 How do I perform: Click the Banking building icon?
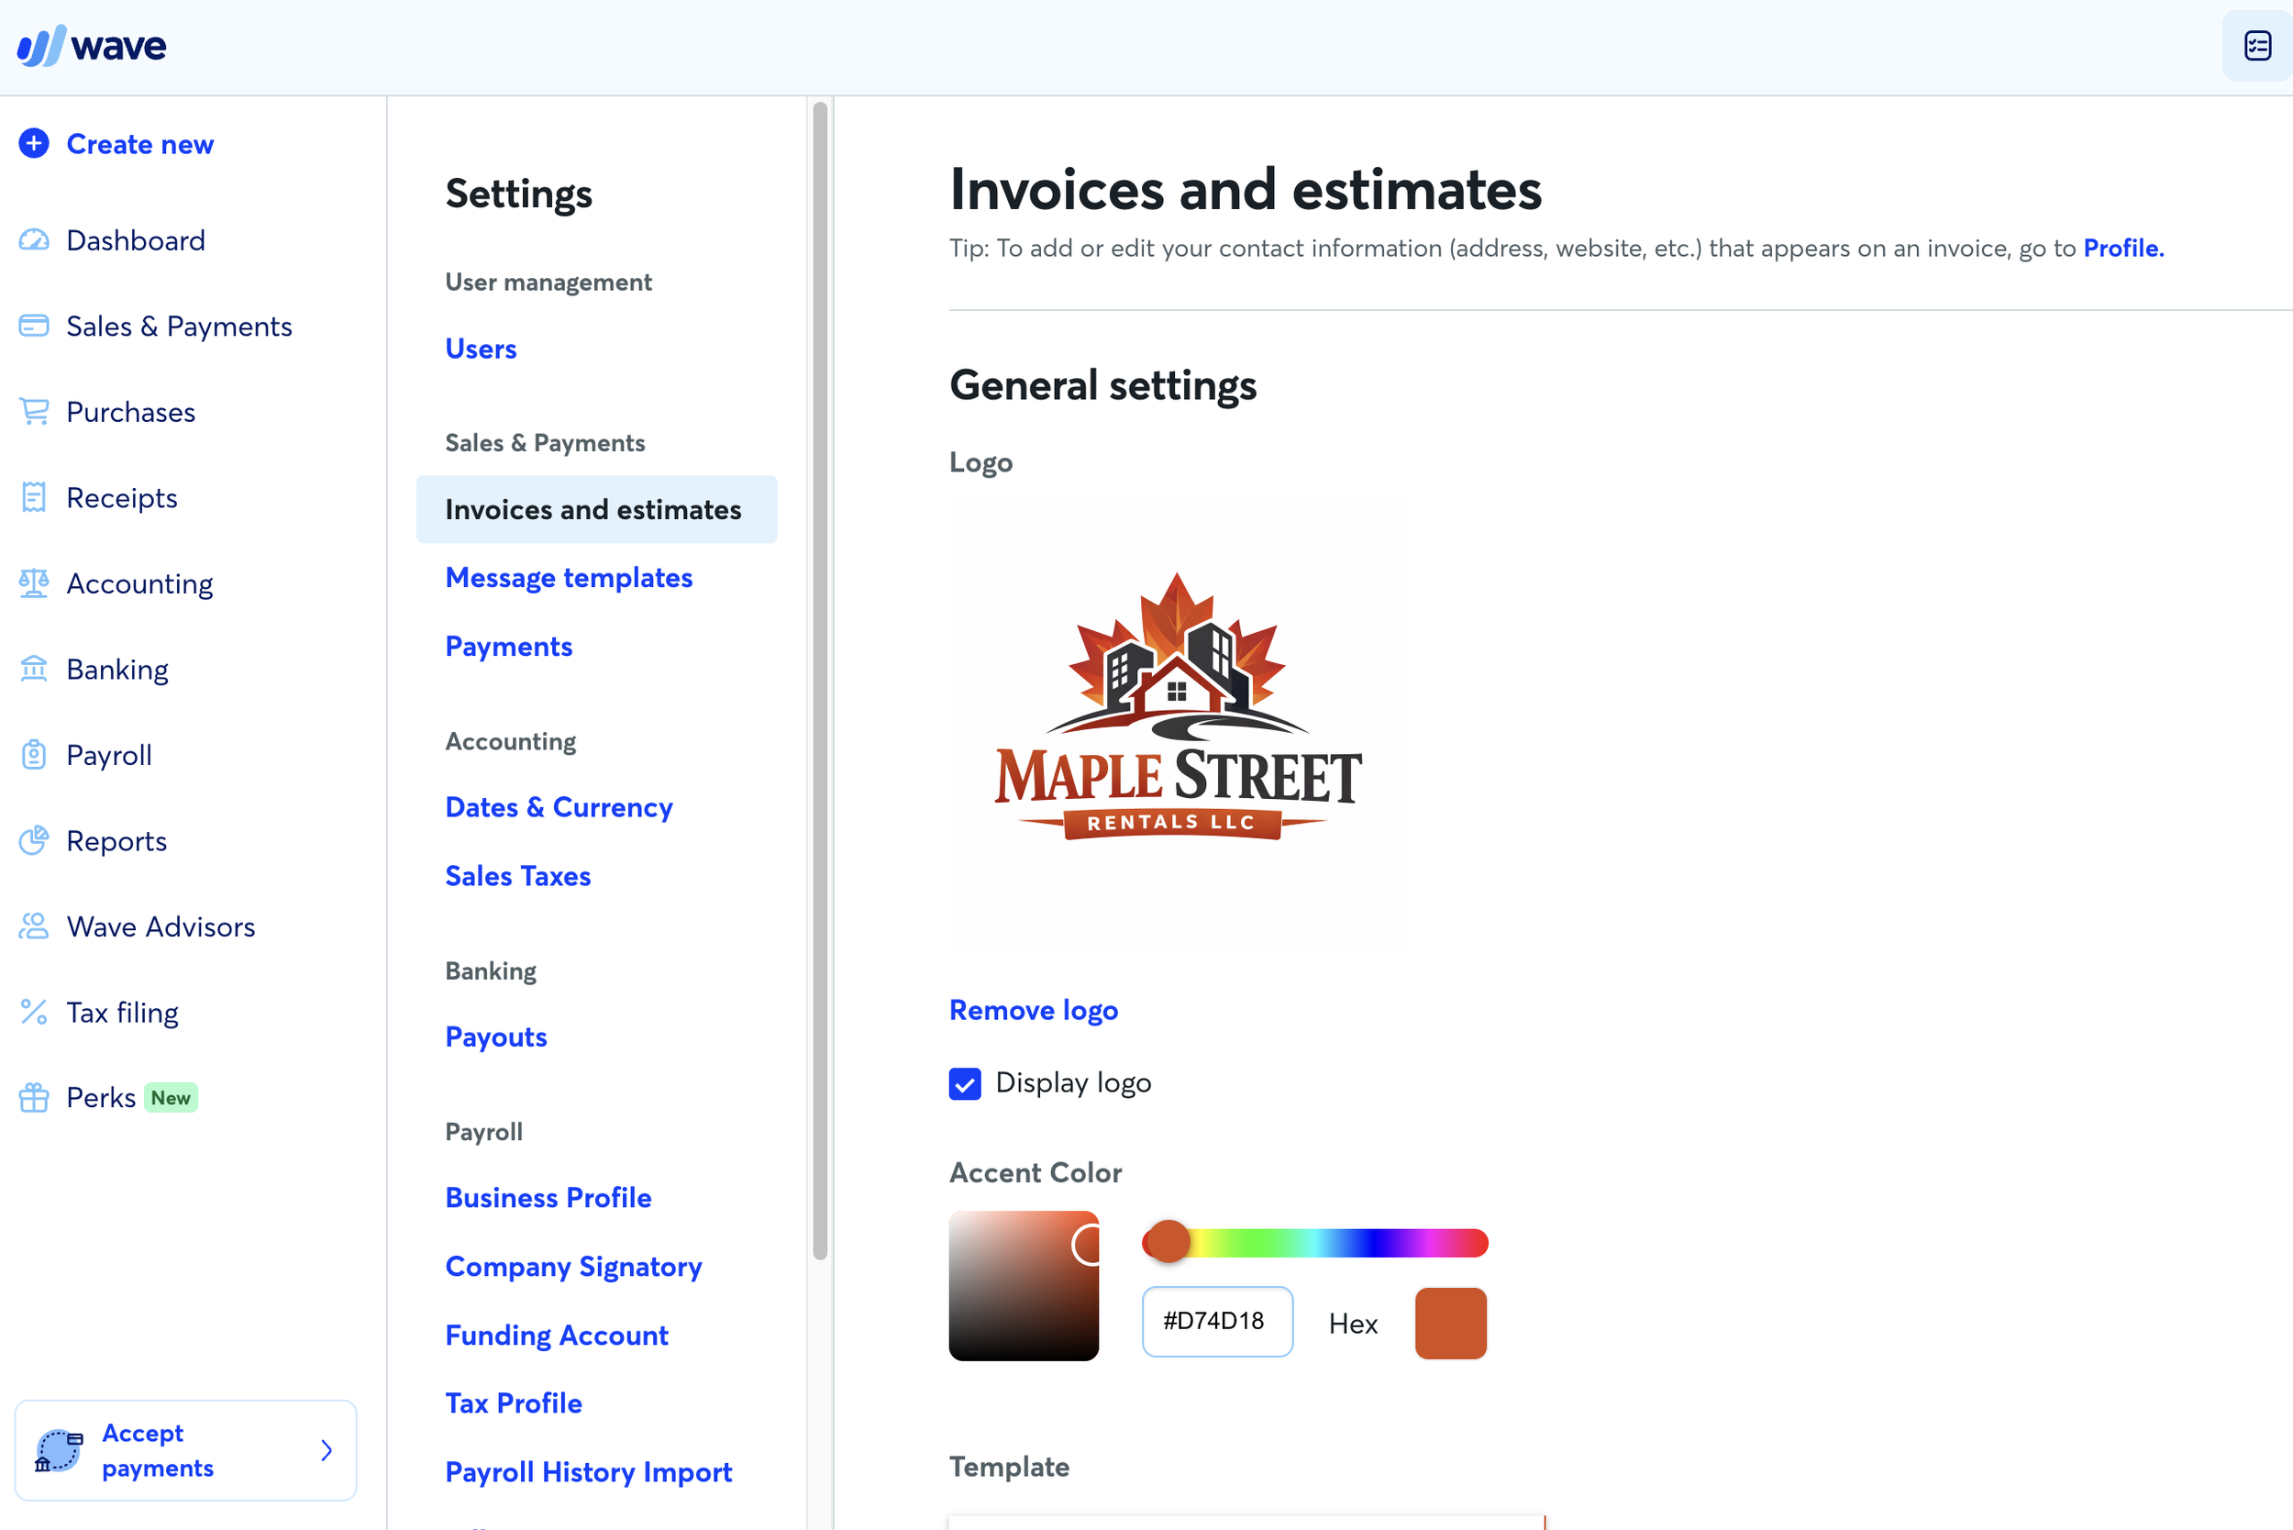[x=34, y=670]
